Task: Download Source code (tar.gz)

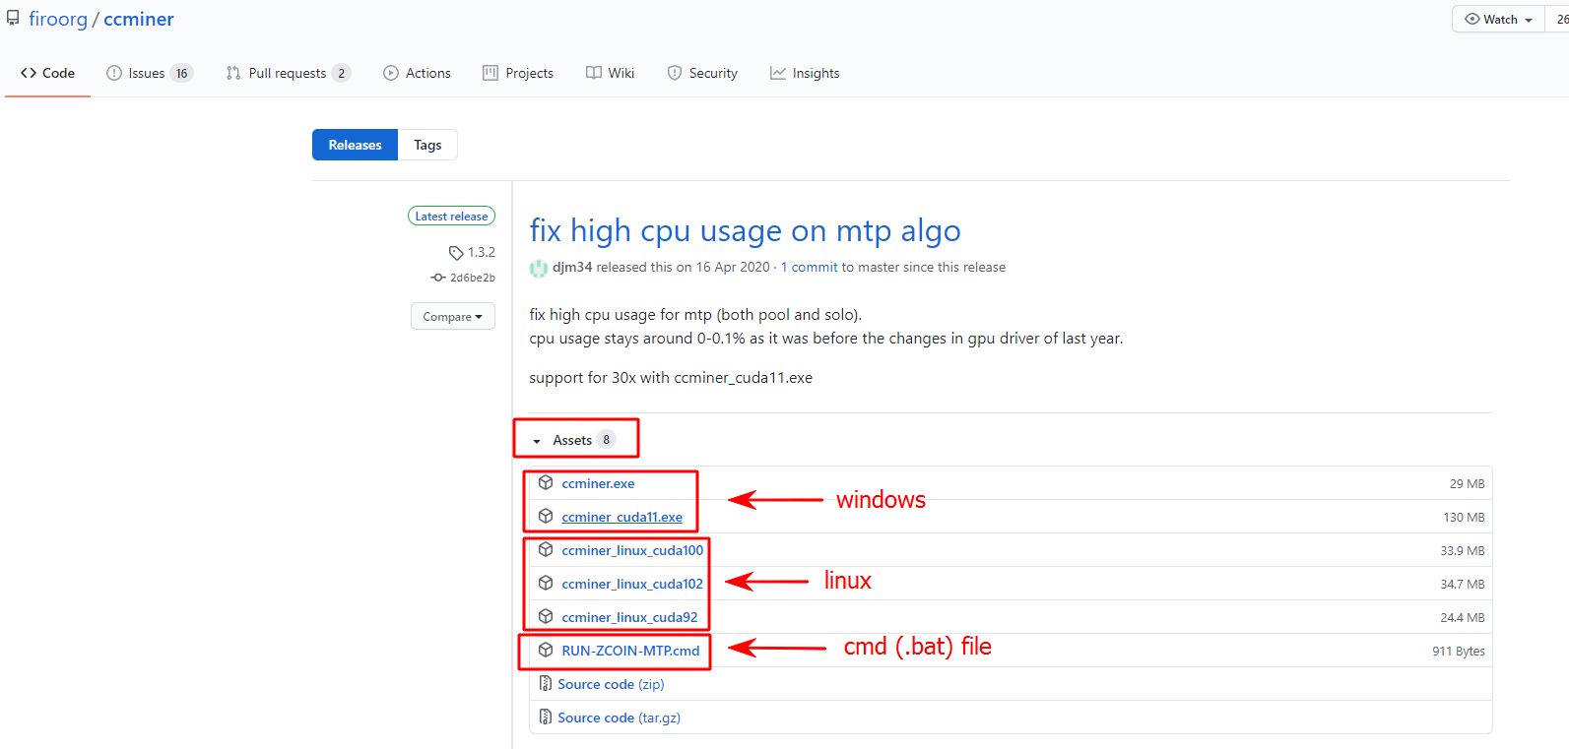Action: click(x=619, y=718)
